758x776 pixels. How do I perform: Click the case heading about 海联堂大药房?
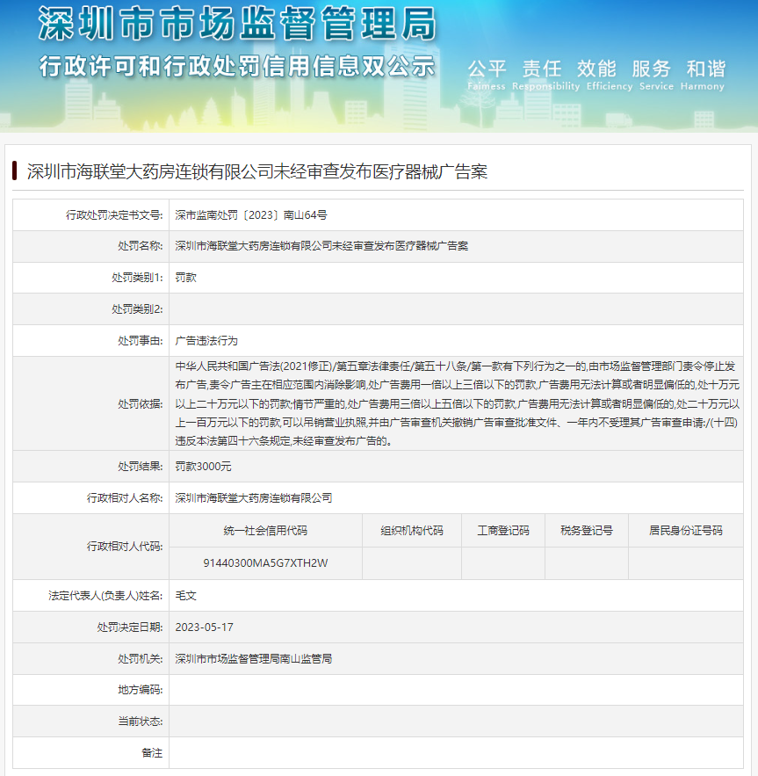point(257,171)
